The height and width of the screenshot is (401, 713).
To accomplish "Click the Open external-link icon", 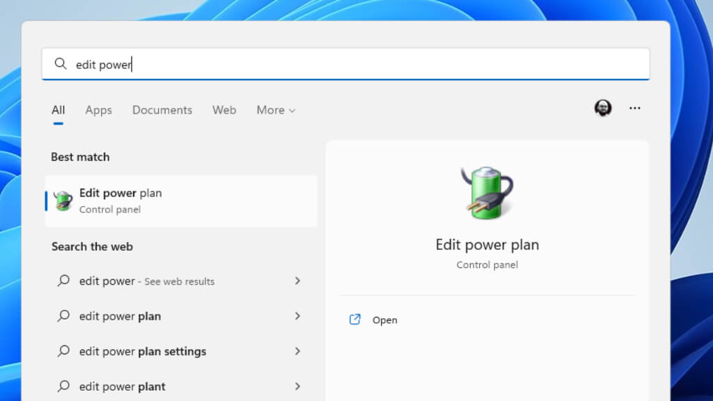I will coord(354,320).
